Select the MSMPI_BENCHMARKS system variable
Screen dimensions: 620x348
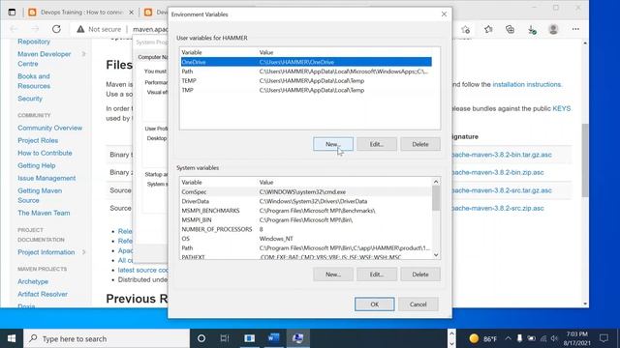click(306, 211)
